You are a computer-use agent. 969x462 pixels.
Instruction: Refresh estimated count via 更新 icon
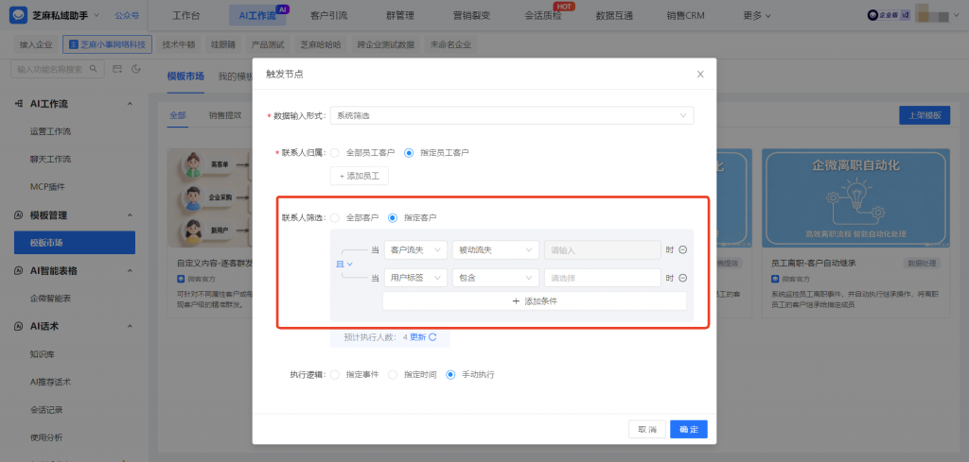432,337
